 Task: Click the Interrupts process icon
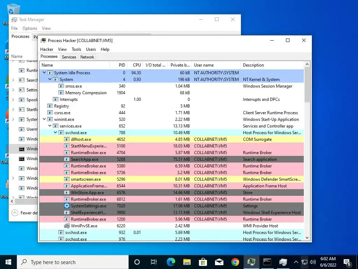tap(56, 99)
